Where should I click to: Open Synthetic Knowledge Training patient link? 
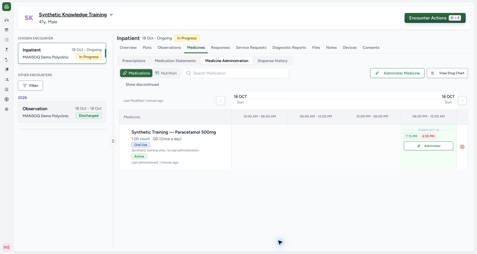tap(73, 15)
